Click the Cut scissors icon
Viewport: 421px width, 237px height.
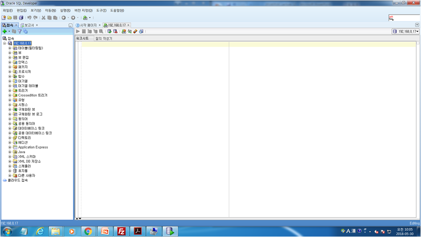coord(44,18)
